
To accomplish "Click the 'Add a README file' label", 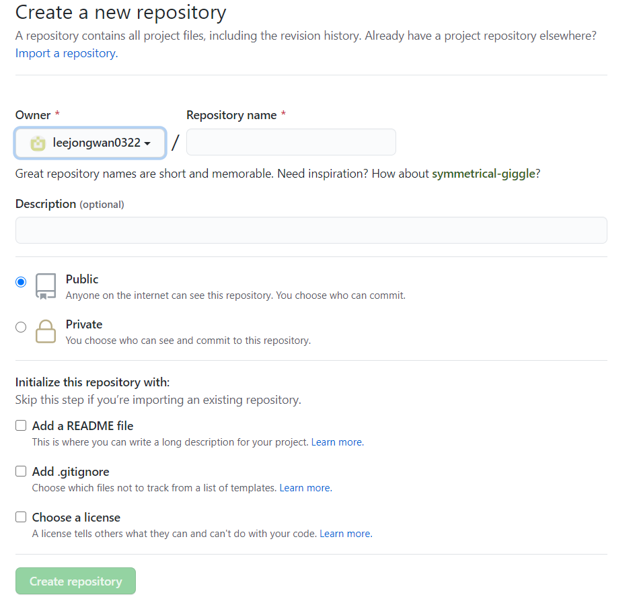I will click(83, 426).
